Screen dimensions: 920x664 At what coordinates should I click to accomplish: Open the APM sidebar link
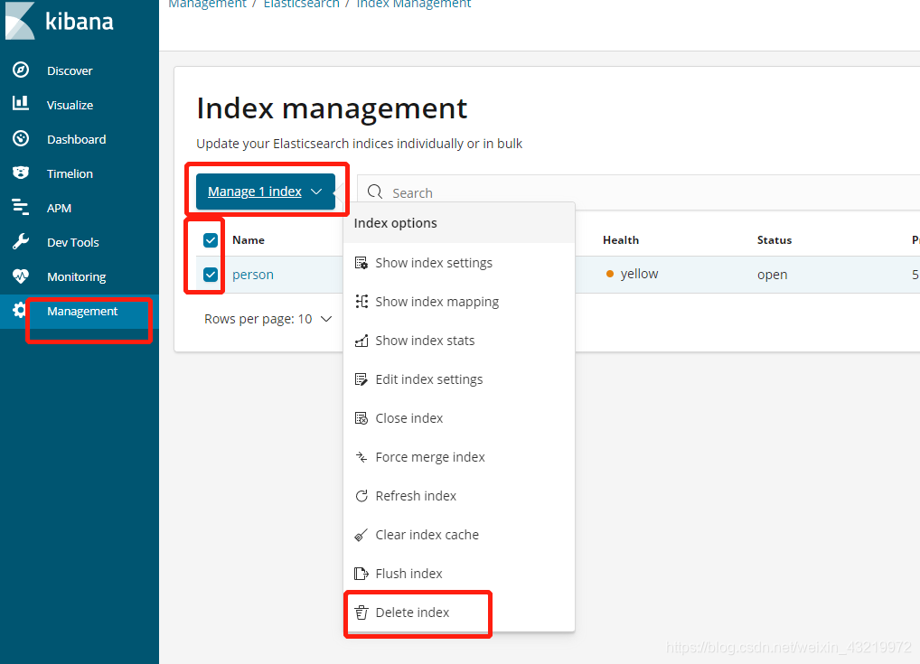pos(60,208)
